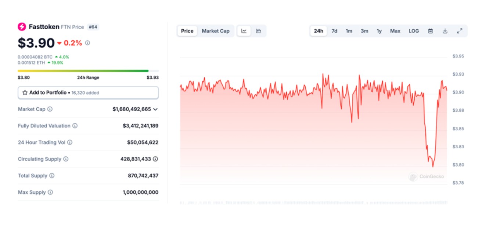Show Max Supply info icon

point(50,192)
